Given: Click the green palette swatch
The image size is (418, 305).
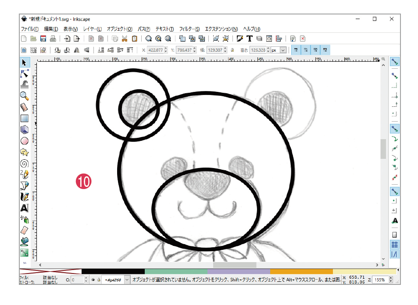Looking at the screenshot, I should [x=176, y=271].
